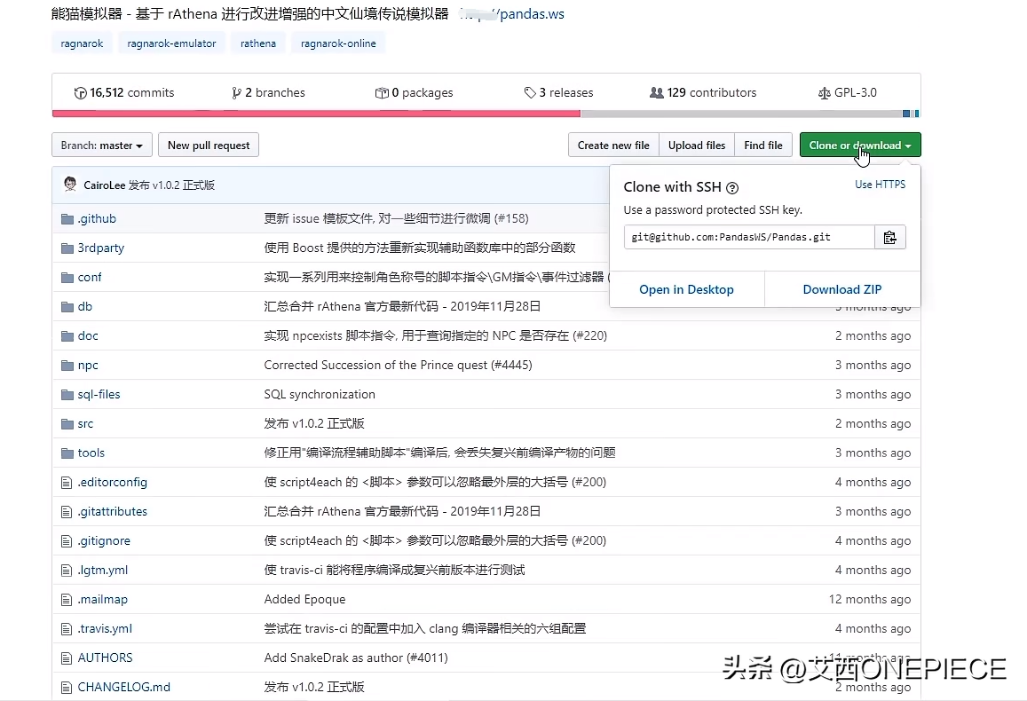1027x701 pixels.
Task: Click the .github folder icon
Action: coord(67,219)
